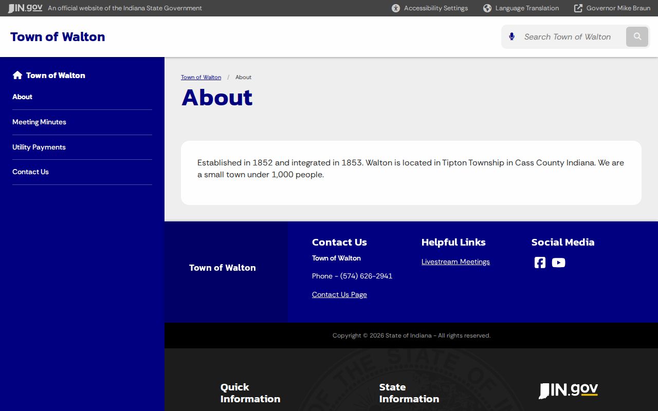Click the Quick Information footer heading

pyautogui.click(x=250, y=393)
